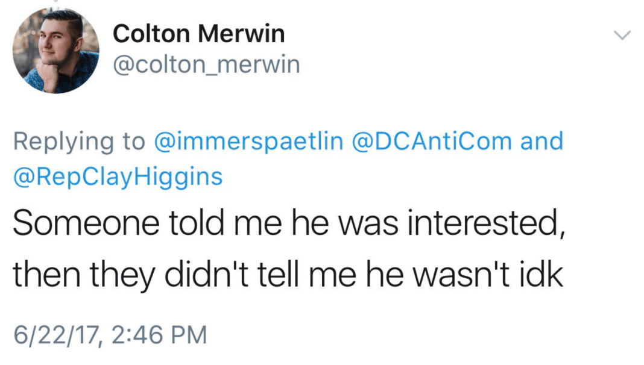Image resolution: width=644 pixels, height=365 pixels.
Task: Click the @colton_merwin handle
Action: [206, 64]
